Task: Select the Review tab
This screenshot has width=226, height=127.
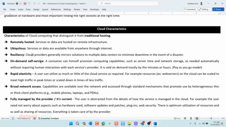Action: (x=77, y=10)
